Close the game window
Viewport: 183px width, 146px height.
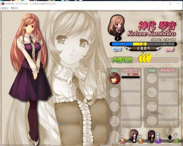179,4
